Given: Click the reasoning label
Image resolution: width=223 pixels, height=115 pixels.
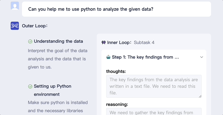Looking at the screenshot, I should click(x=117, y=104).
